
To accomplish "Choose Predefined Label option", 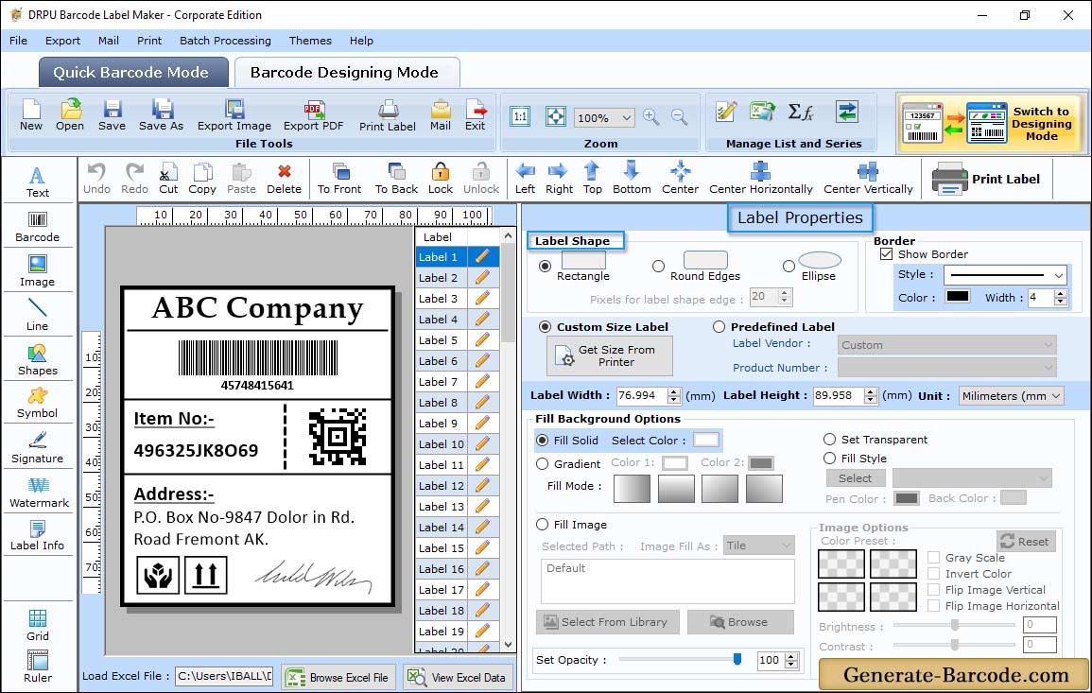I will (719, 327).
